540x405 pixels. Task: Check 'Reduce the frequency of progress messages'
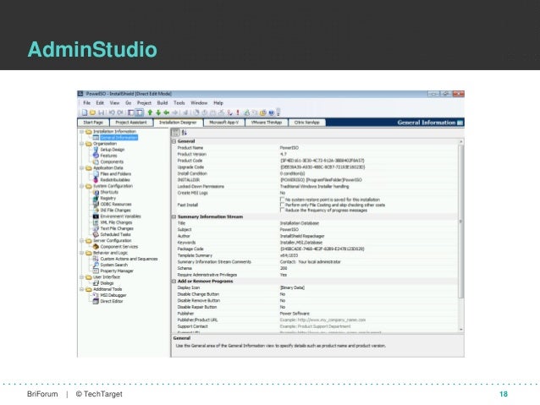click(x=283, y=210)
